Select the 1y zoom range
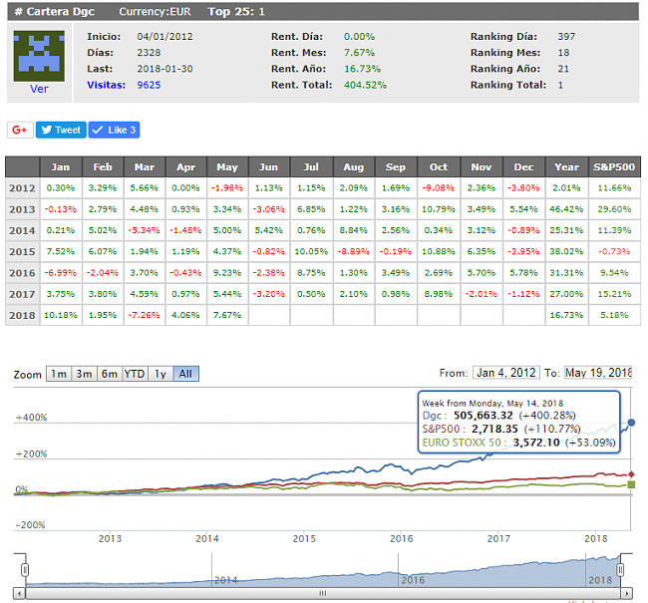The width and height of the screenshot is (648, 603). click(x=161, y=374)
